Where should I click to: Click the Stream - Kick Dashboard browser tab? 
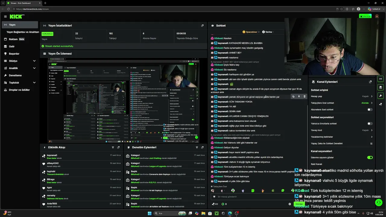24,3
